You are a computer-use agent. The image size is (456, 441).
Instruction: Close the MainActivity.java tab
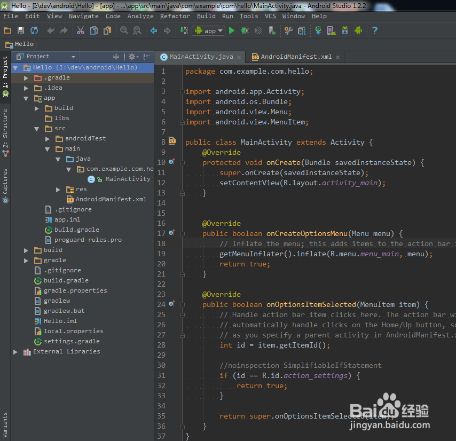[x=239, y=57]
